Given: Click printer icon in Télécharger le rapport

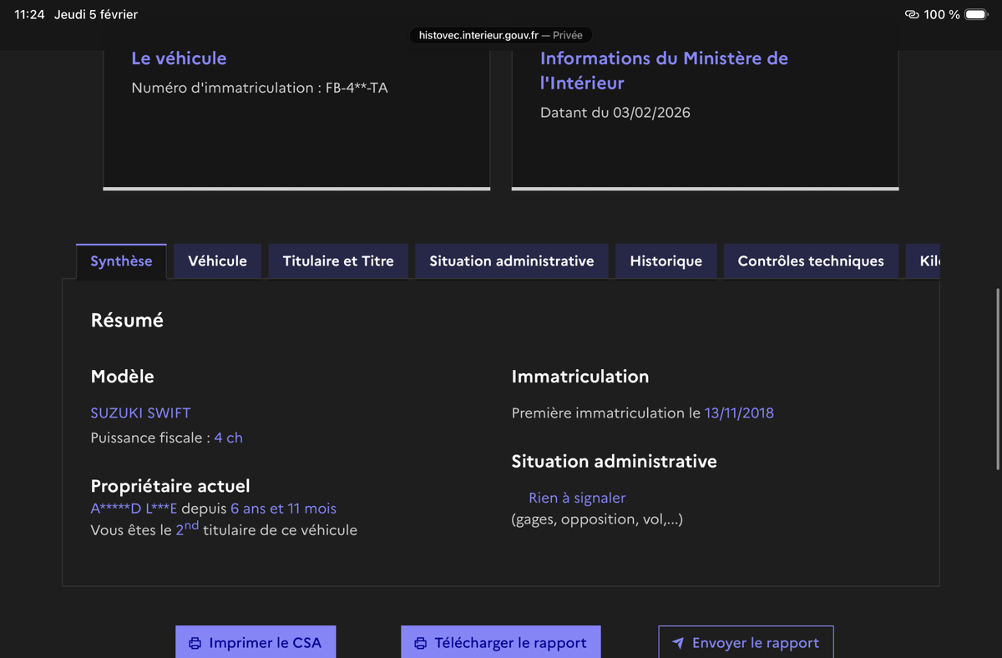Looking at the screenshot, I should coord(421,644).
